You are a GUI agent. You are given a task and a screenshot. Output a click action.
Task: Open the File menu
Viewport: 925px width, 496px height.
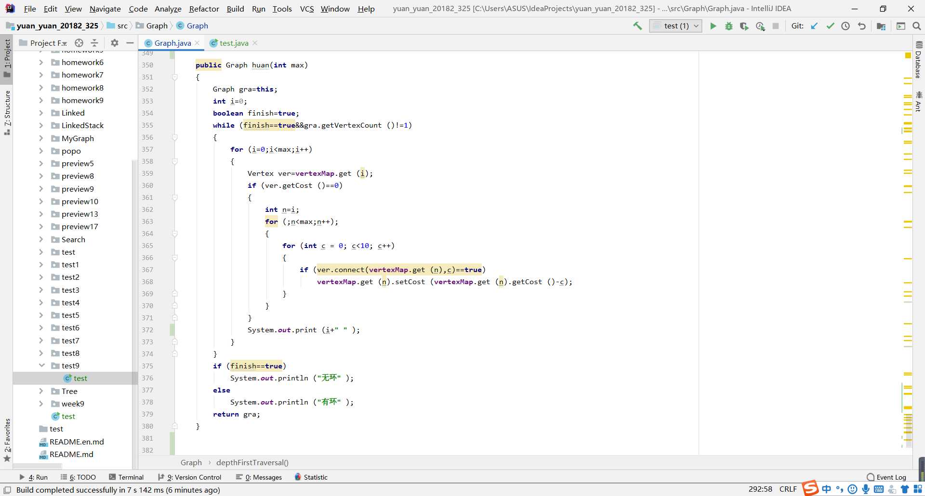tap(30, 9)
